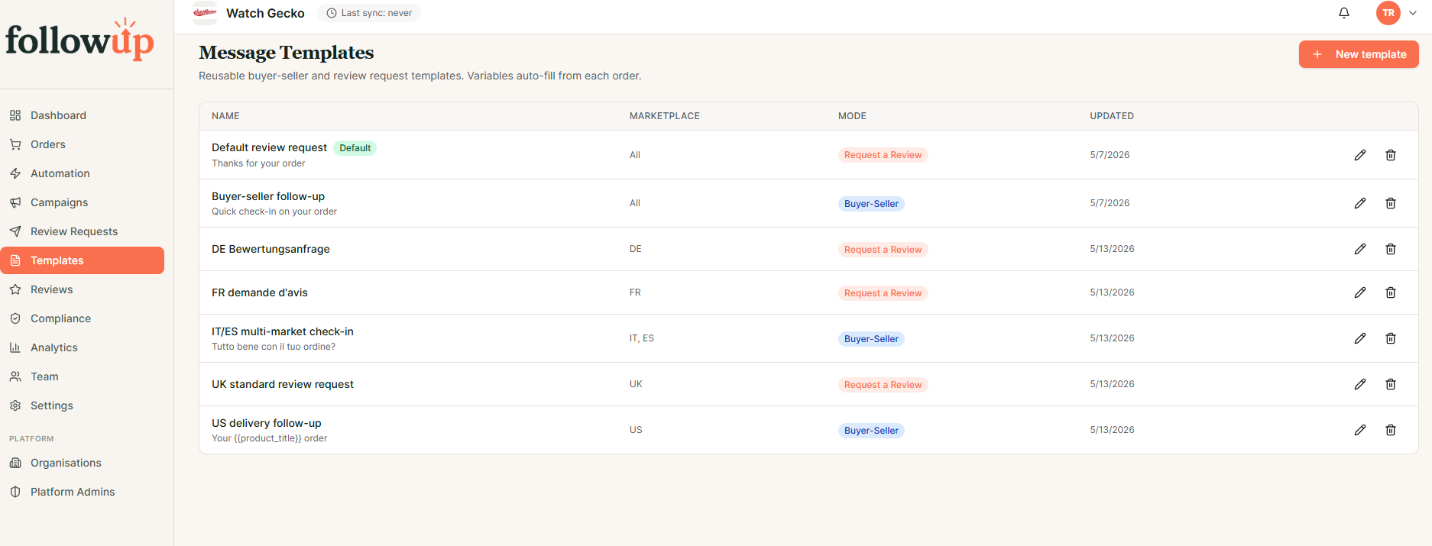Click the UPDATED column header

1112,116
